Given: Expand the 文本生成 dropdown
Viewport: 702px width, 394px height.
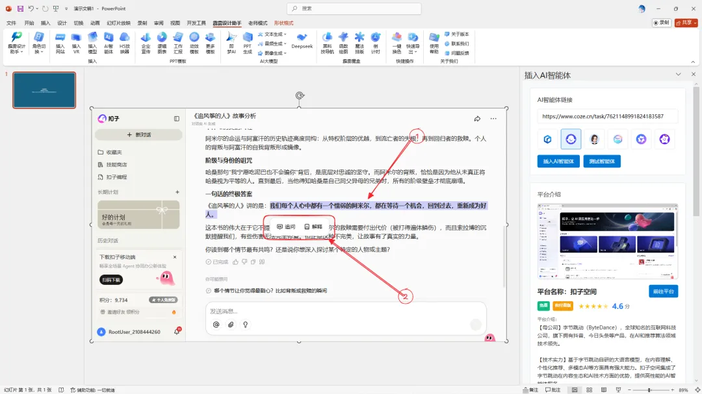Looking at the screenshot, I should click(x=272, y=34).
